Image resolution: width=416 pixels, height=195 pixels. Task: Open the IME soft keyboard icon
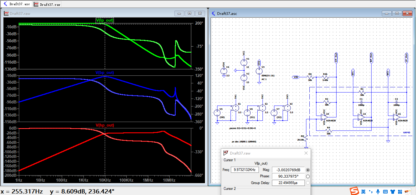385,191
